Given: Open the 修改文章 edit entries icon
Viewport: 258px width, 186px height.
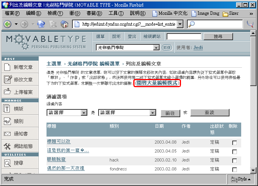Looking at the screenshot, I should tap(7, 79).
